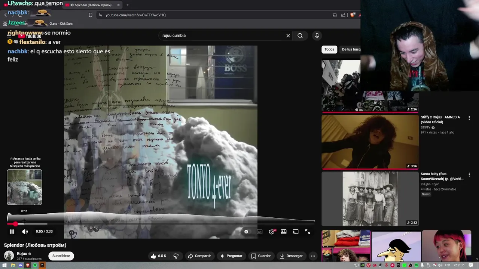Image resolution: width=479 pixels, height=269 pixels.
Task: Open a new browser tab
Action: point(128,5)
